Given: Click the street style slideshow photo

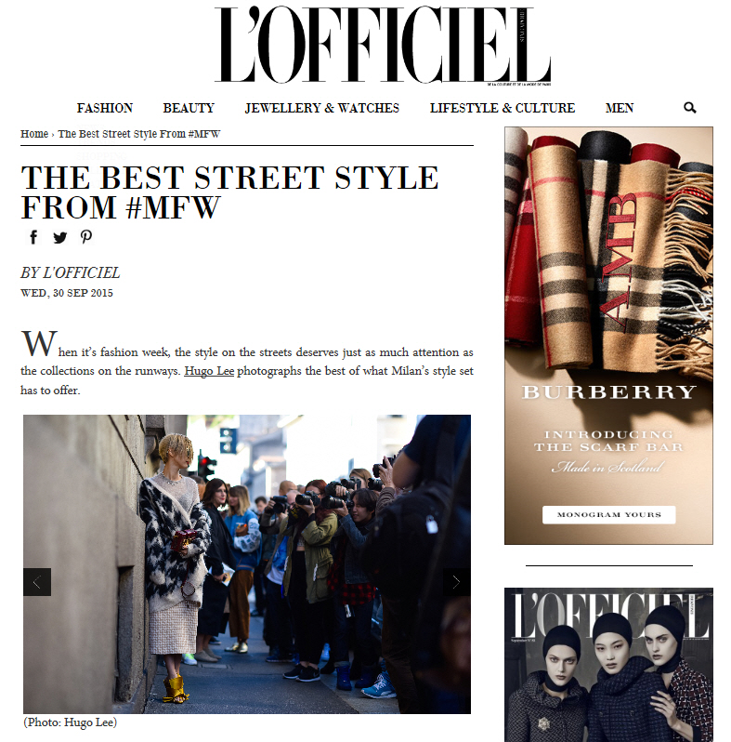Looking at the screenshot, I should 247,564.
